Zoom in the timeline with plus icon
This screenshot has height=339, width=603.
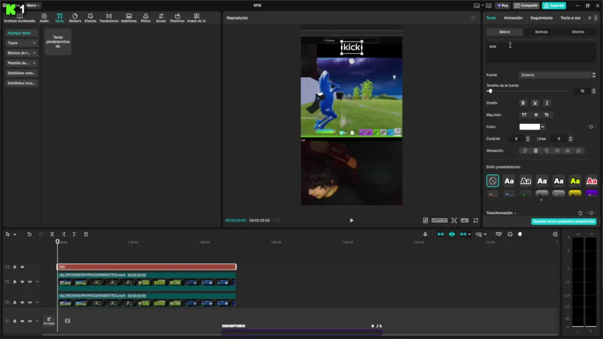coord(555,234)
